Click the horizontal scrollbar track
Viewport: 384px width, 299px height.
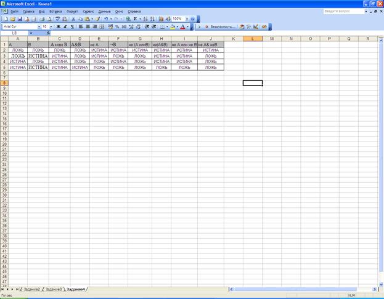[x=303, y=289]
